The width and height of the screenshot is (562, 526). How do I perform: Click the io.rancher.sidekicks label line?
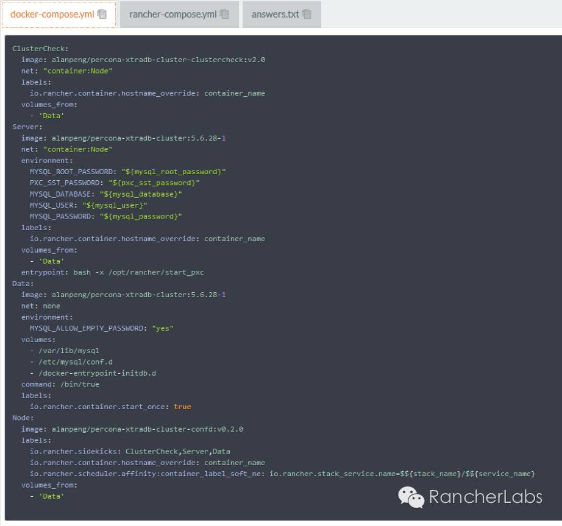(x=130, y=452)
